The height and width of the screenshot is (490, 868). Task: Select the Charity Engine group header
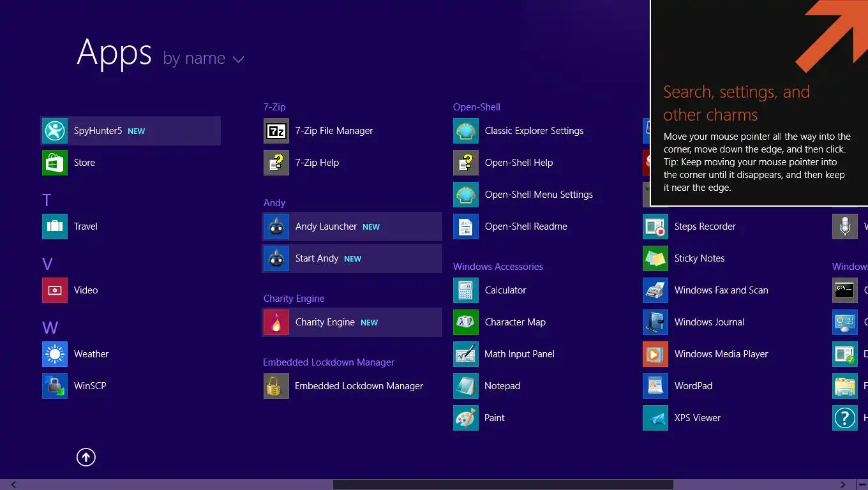pos(294,299)
